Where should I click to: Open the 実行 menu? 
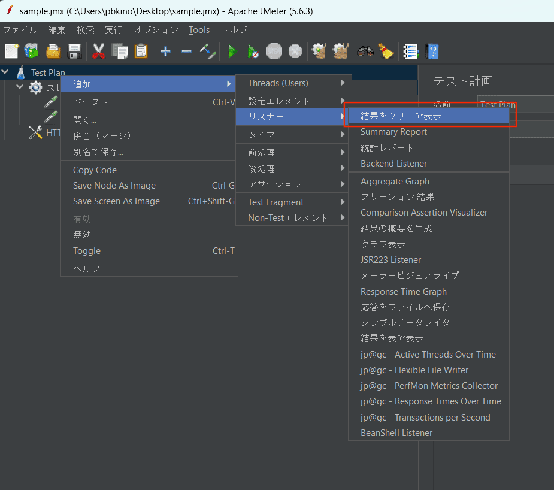pyautogui.click(x=113, y=30)
